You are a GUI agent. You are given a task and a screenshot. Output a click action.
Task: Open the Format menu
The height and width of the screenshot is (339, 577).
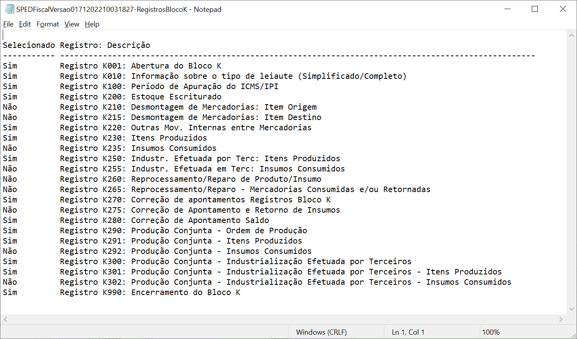click(48, 24)
